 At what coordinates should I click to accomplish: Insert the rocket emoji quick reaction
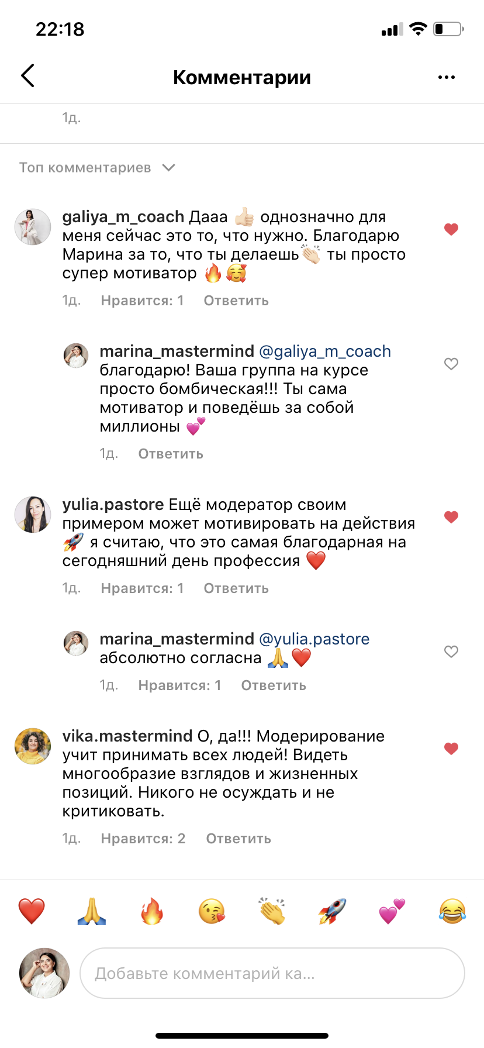point(332,911)
